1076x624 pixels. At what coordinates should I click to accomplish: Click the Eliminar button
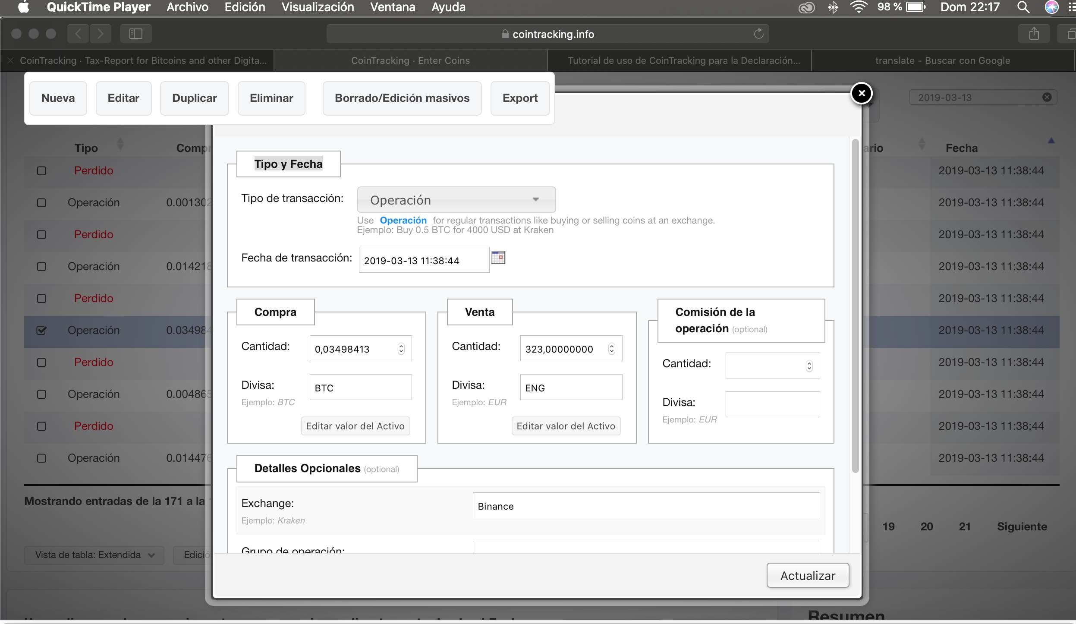(x=271, y=98)
